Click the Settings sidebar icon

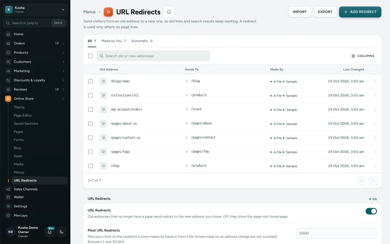[x=8, y=206]
